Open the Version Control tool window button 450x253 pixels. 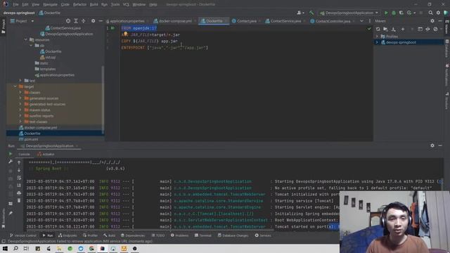tap(23, 235)
